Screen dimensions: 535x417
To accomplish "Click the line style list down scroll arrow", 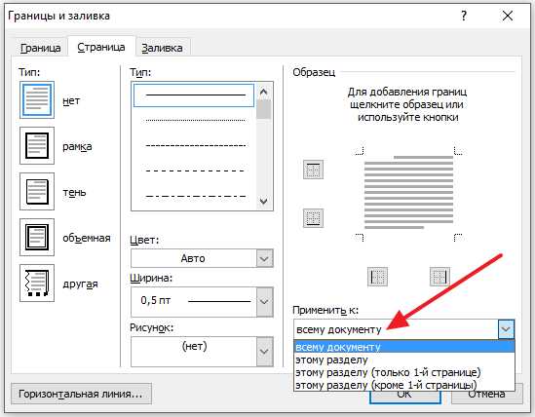I will pyautogui.click(x=263, y=202).
